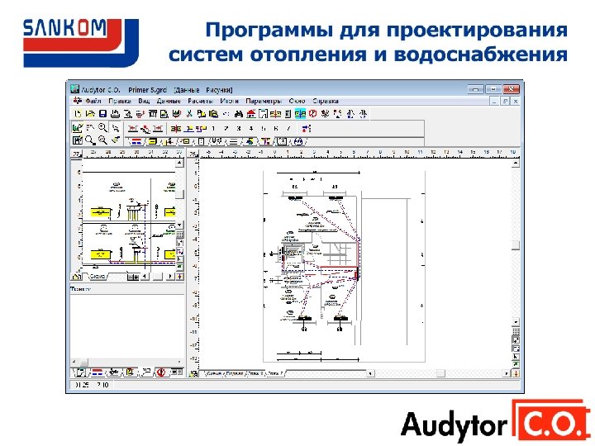Click the Open file folder icon
This screenshot has height=446, width=595.
click(90, 113)
